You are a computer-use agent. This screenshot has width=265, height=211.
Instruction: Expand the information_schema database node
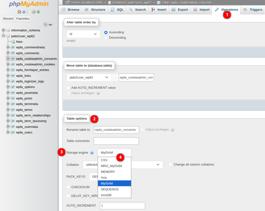[3, 30]
